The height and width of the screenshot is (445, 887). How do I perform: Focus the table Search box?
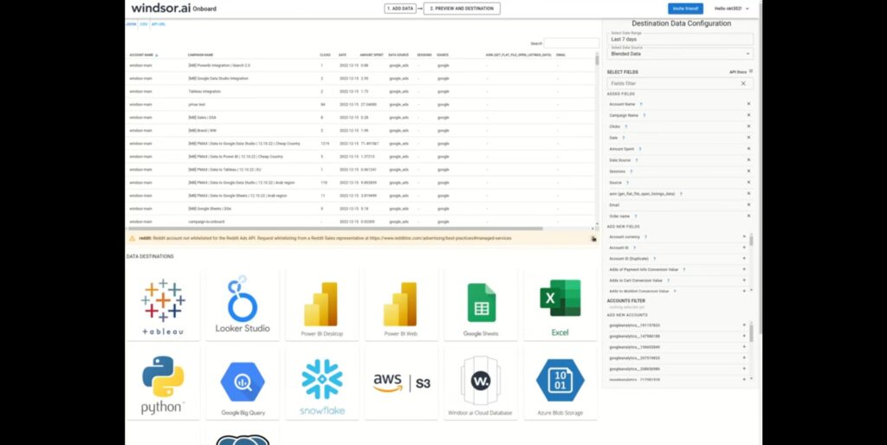(x=572, y=43)
